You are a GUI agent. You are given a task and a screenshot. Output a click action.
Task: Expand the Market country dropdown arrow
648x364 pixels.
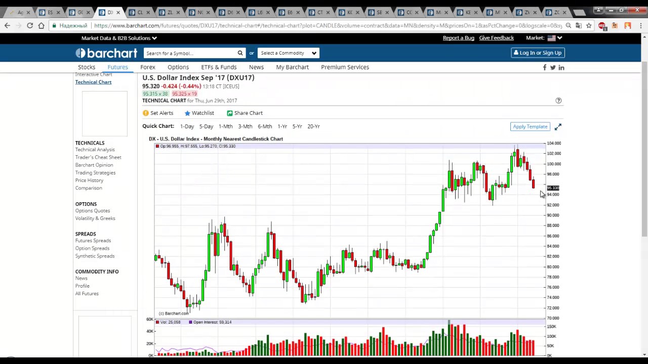click(559, 38)
